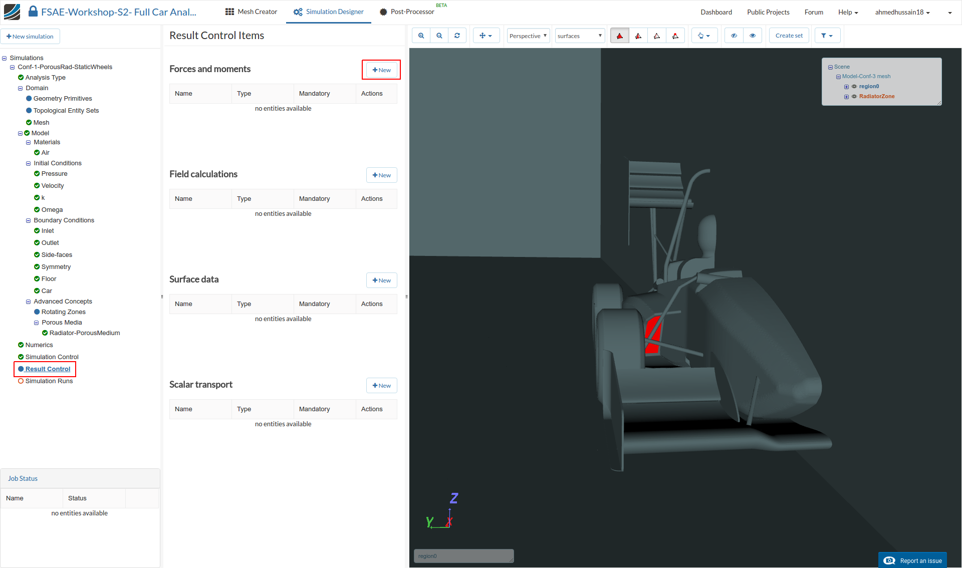Toggle visibility of region0 in scene
Viewport: 962px width, 568px height.
tap(854, 87)
